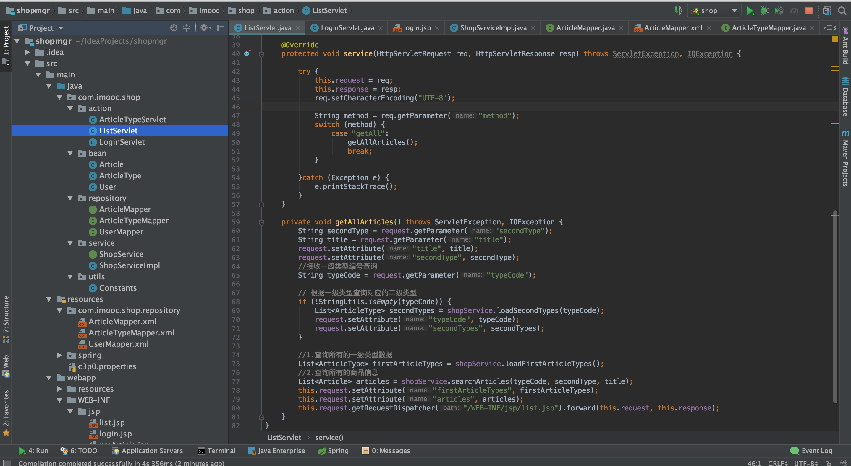This screenshot has height=466, width=851.
Task: Switch to the ArticleMapper.xml editor tab
Action: pyautogui.click(x=673, y=28)
